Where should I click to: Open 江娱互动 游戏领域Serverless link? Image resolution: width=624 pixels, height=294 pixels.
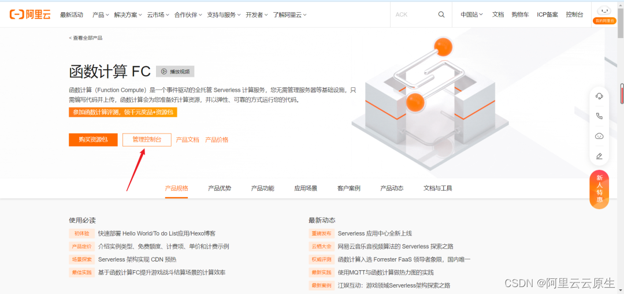click(x=394, y=286)
